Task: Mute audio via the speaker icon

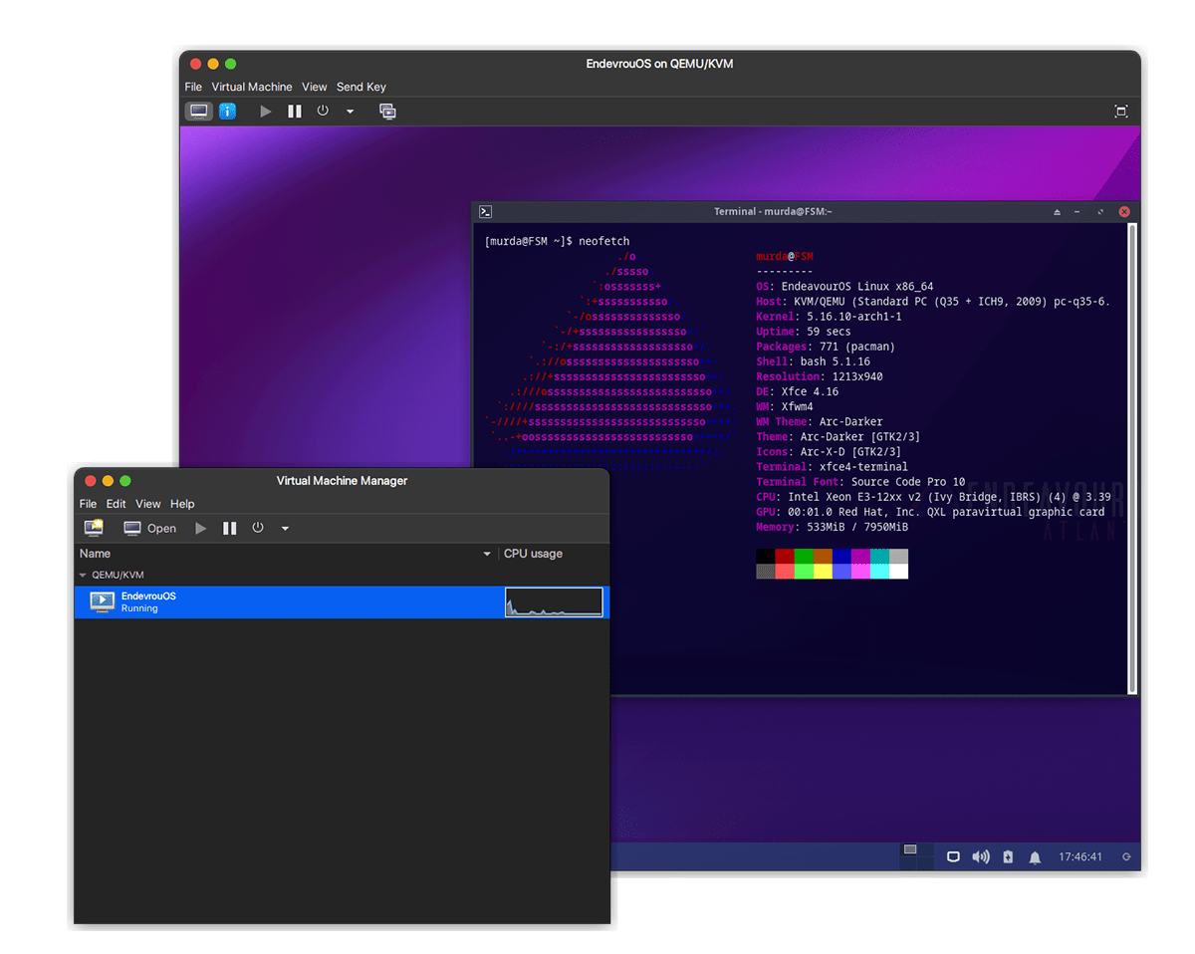Action: (980, 856)
